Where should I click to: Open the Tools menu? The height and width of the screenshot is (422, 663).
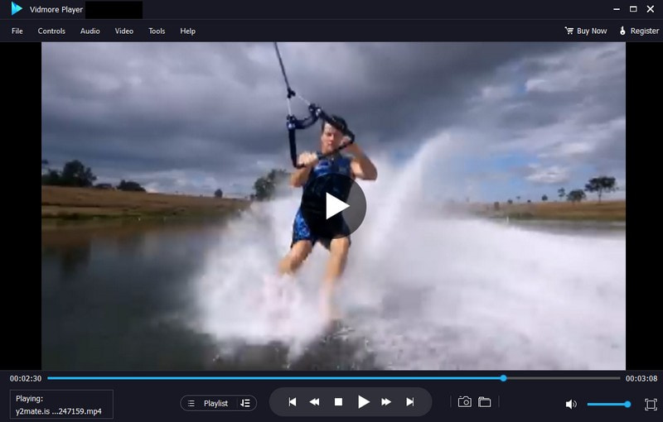pos(157,31)
